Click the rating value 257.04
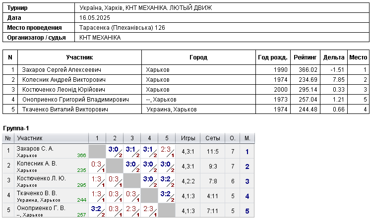 [x=308, y=100]
